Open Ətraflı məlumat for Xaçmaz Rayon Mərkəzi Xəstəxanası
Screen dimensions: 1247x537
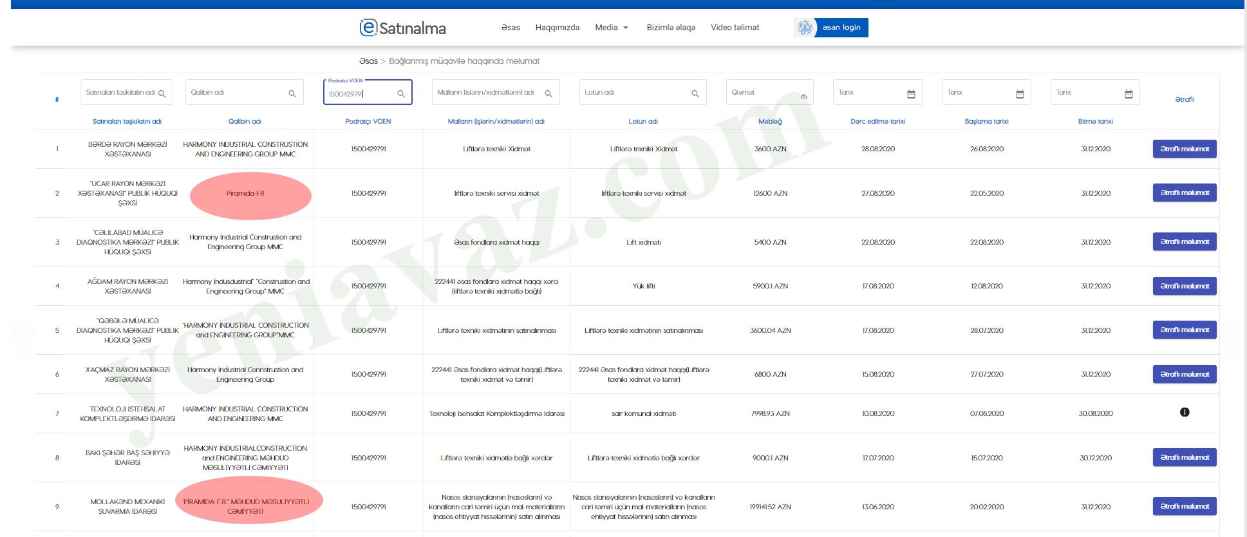pos(1185,374)
